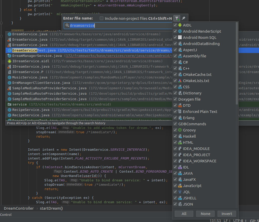
Task: Open DreamManagerService.java search result
Action: click(89, 56)
